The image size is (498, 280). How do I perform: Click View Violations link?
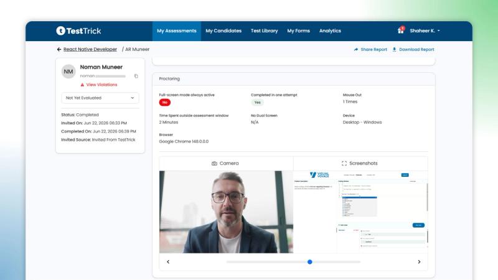coord(101,85)
